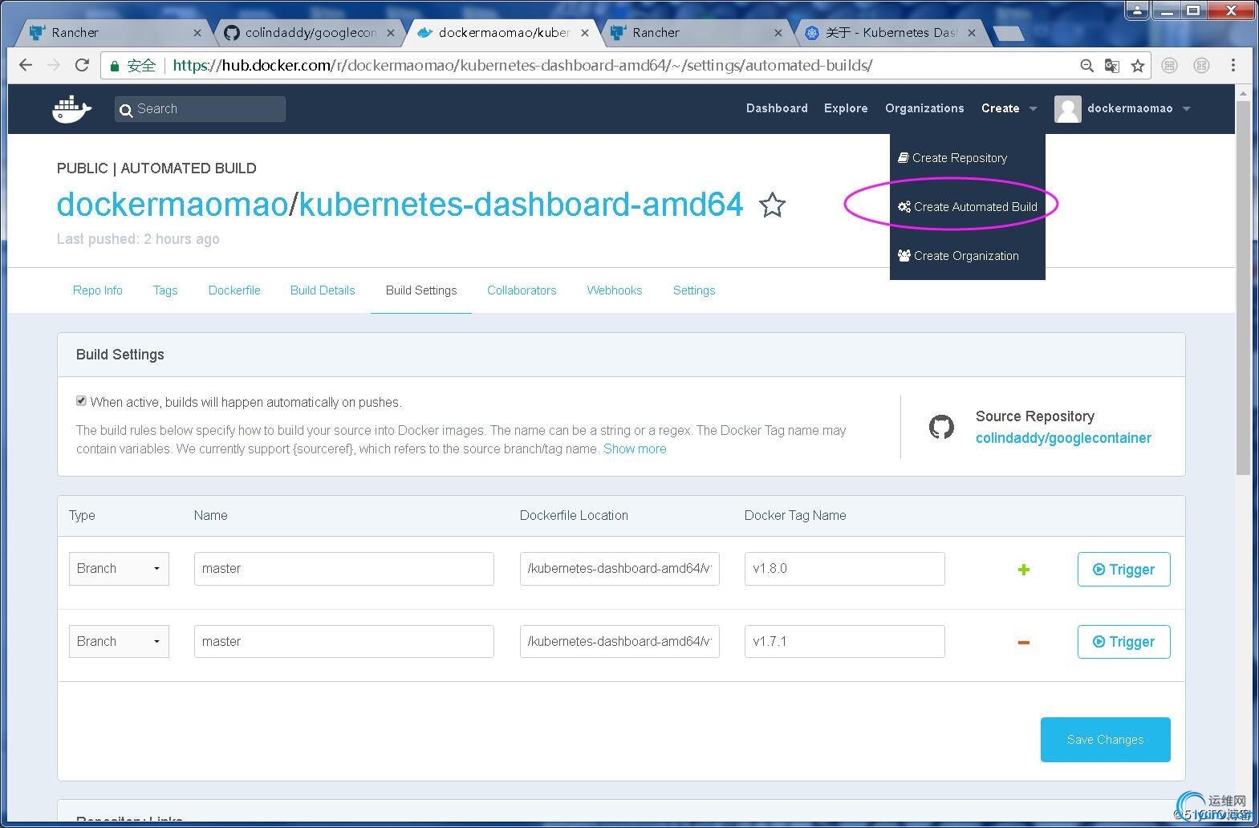1259x828 pixels.
Task: Remove the v1.7.1 build rule with minus
Action: 1023,642
